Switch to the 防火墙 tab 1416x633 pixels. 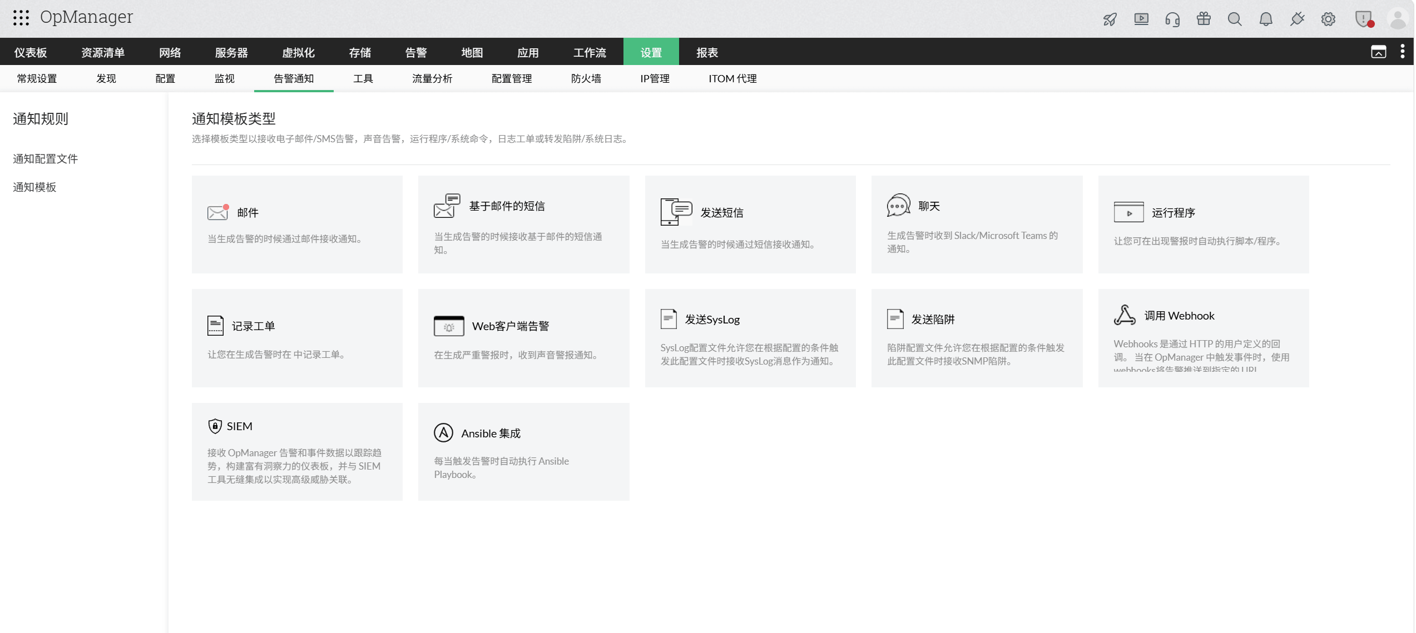coord(586,78)
